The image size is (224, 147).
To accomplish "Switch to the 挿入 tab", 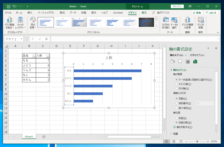I will (x=30, y=13).
